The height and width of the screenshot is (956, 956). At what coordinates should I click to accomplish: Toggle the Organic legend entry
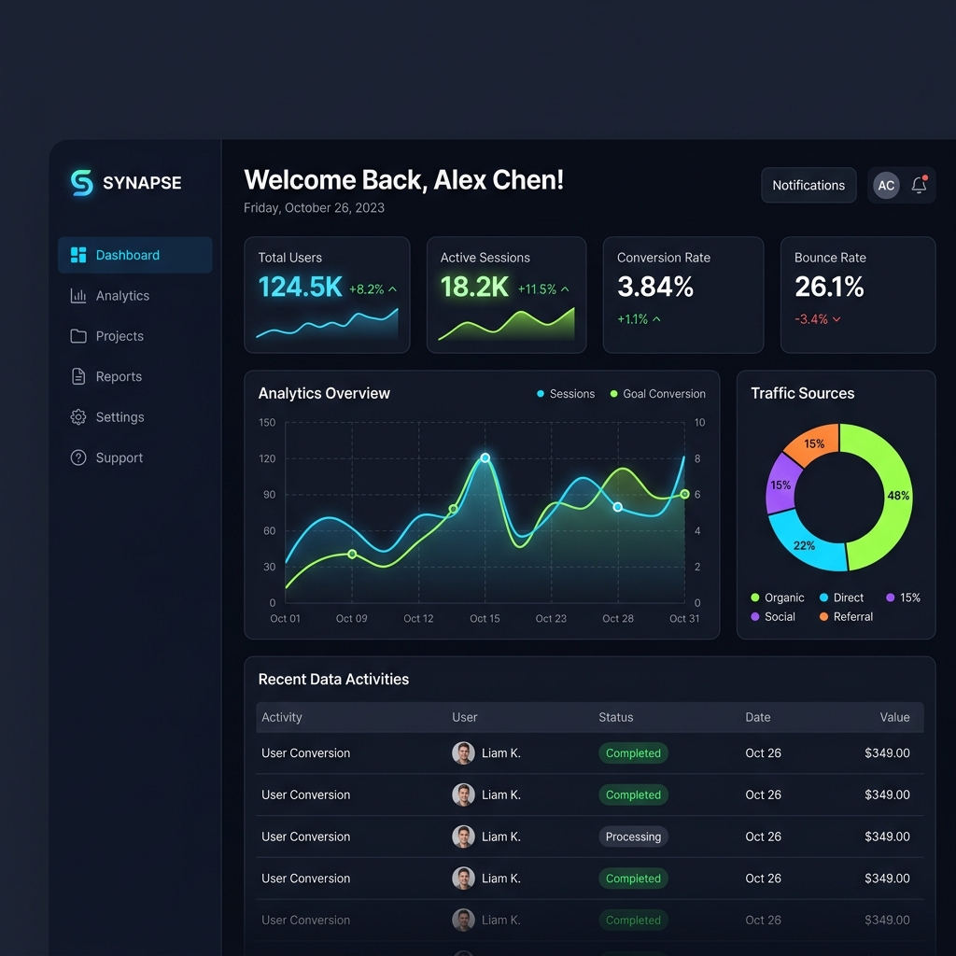[x=778, y=597]
